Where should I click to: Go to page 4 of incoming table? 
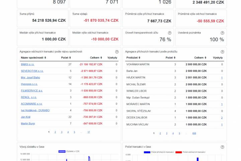pyautogui.click(x=173, y=133)
